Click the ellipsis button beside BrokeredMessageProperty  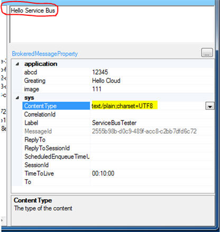pos(207,53)
